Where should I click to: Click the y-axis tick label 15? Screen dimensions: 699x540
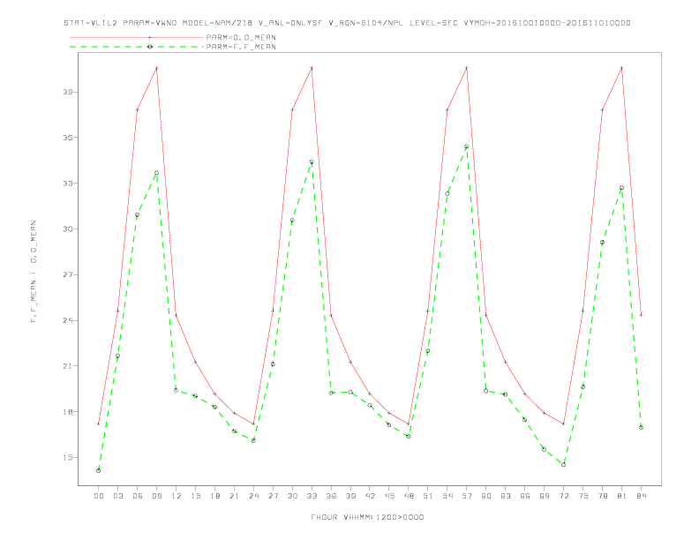tap(67, 458)
